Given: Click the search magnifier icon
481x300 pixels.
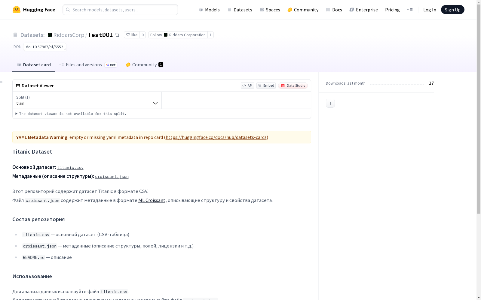Looking at the screenshot, I should tap(68, 10).
